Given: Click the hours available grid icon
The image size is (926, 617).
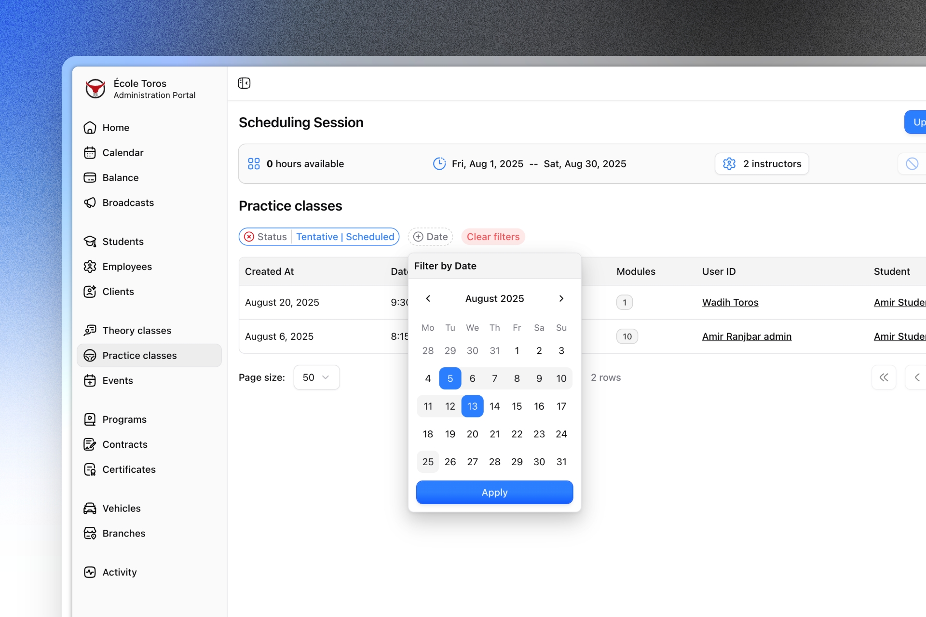Looking at the screenshot, I should click(254, 164).
